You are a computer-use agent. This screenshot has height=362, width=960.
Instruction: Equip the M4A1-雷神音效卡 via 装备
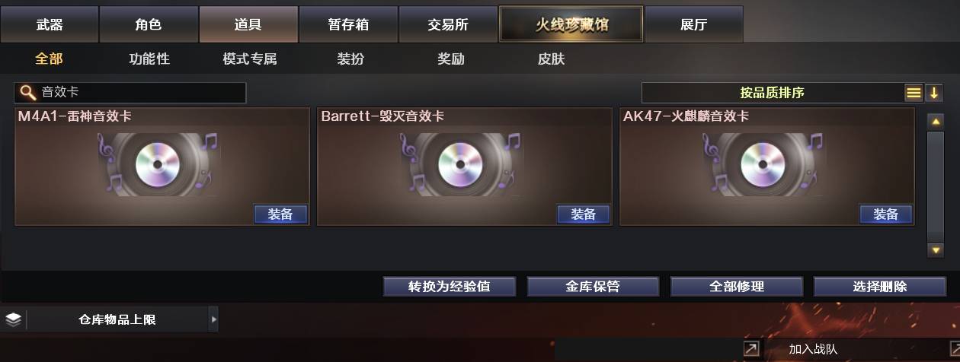(x=280, y=214)
